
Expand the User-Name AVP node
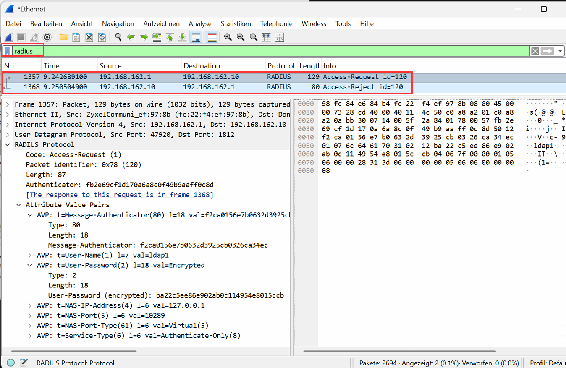point(30,256)
